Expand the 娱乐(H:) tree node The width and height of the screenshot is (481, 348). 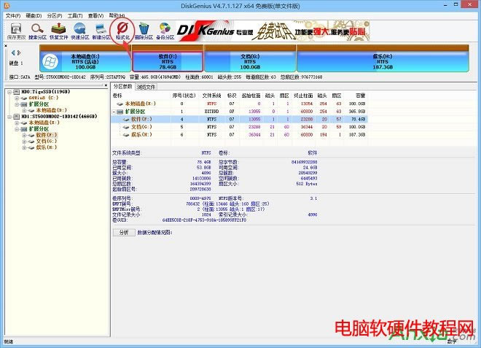pyautogui.click(x=24, y=148)
